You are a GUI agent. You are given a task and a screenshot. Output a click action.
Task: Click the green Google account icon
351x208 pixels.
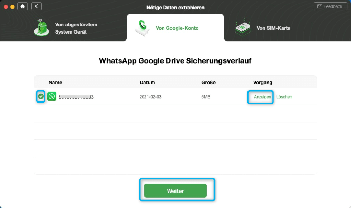coord(142,28)
